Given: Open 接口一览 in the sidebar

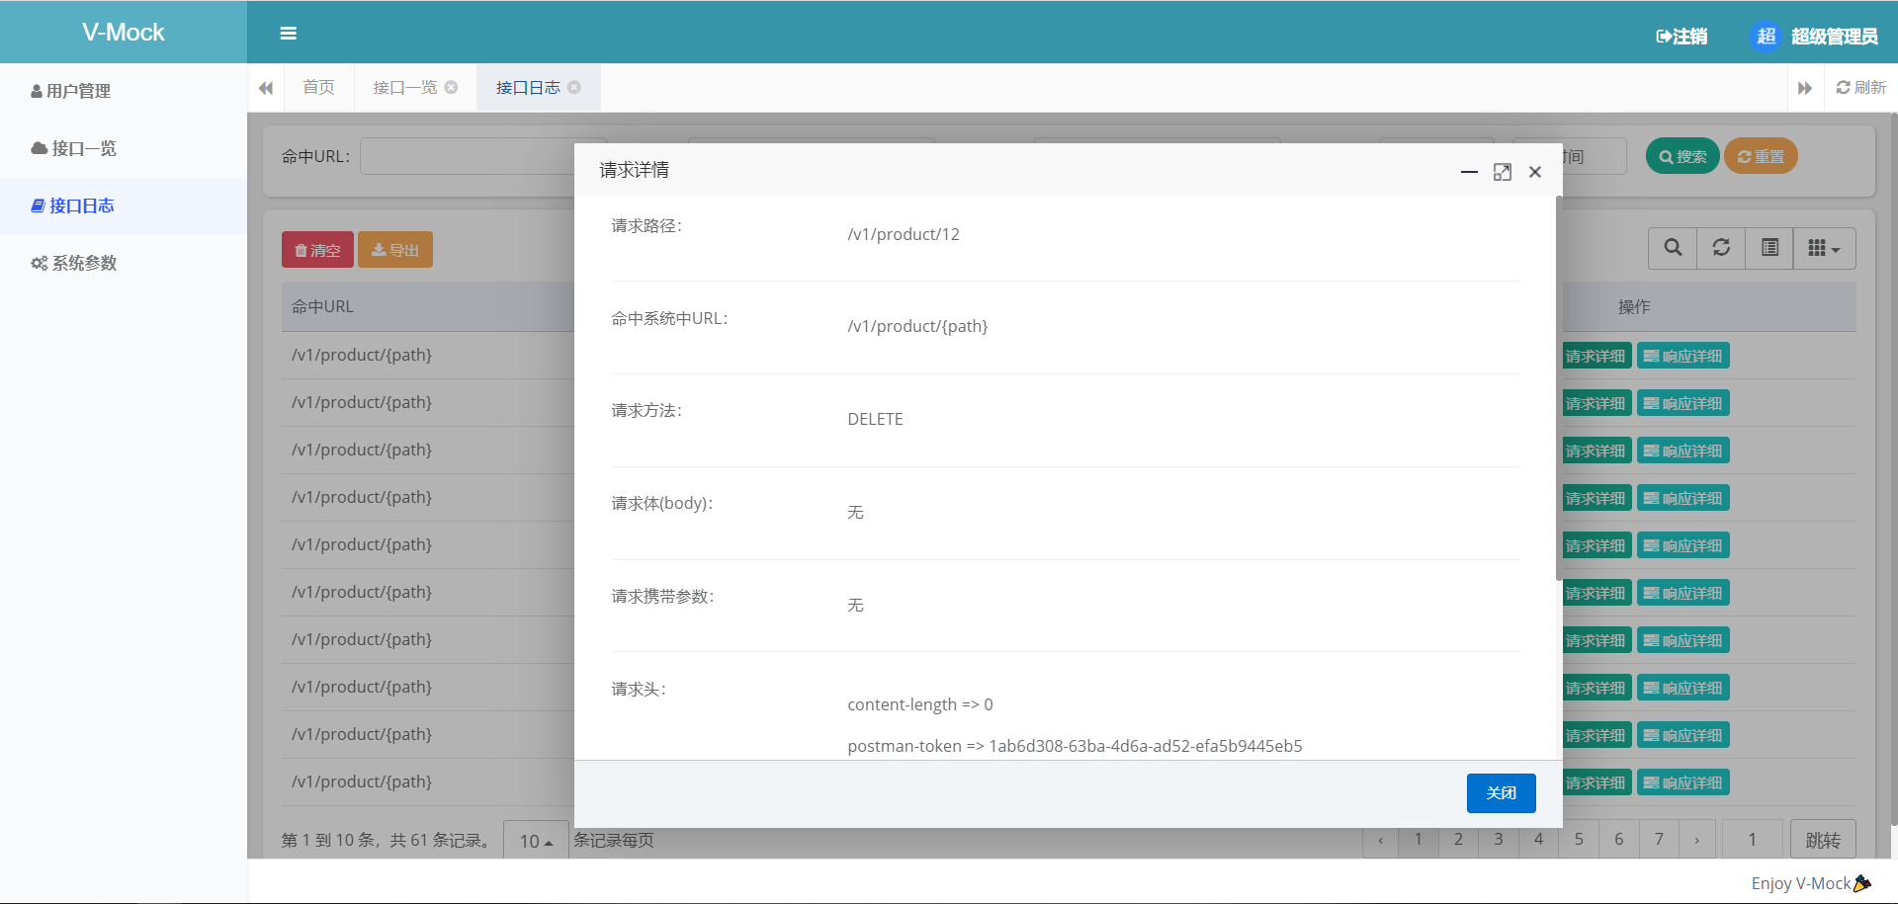Looking at the screenshot, I should coord(74,148).
